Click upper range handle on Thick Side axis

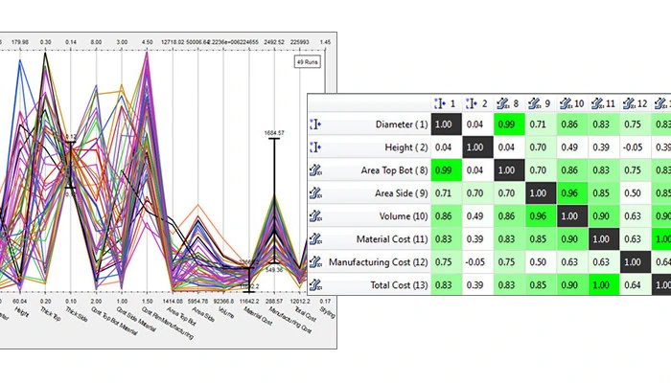71,143
